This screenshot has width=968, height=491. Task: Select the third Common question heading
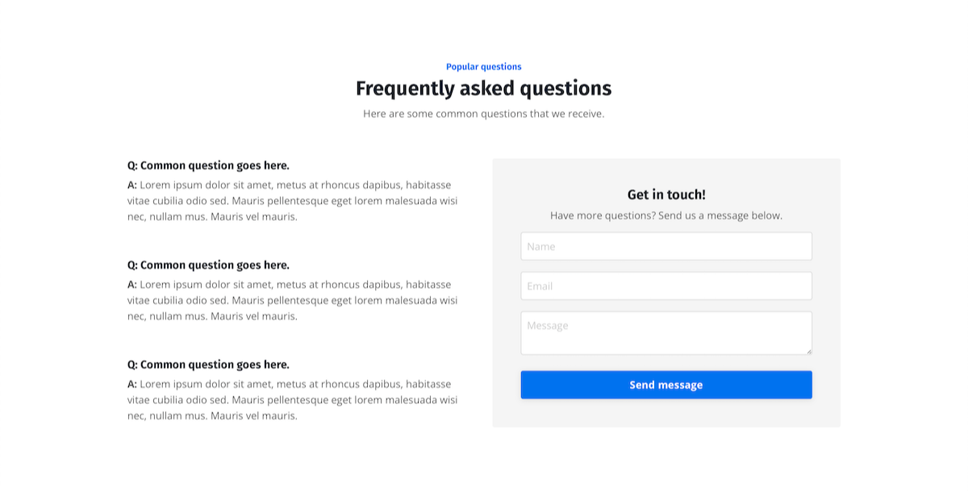[x=208, y=364]
